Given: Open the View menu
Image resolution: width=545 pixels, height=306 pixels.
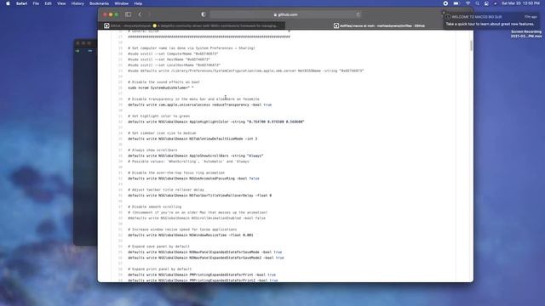Looking at the screenshot, I should pos(61,3).
